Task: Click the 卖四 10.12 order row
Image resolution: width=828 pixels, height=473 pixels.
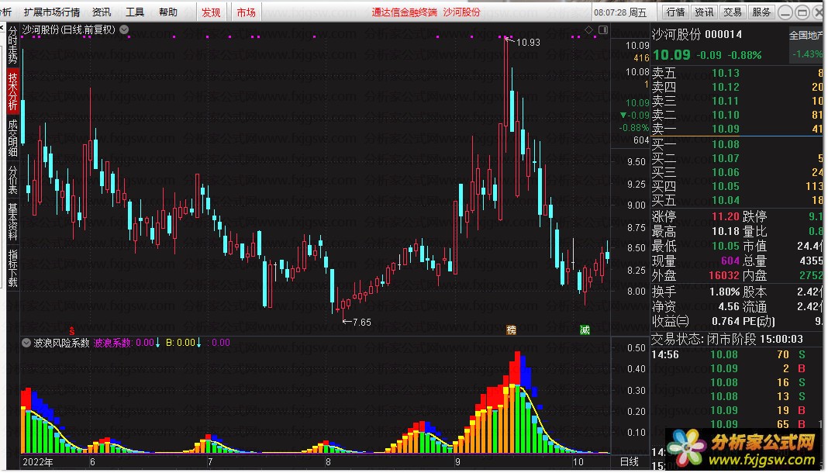Action: coord(737,87)
